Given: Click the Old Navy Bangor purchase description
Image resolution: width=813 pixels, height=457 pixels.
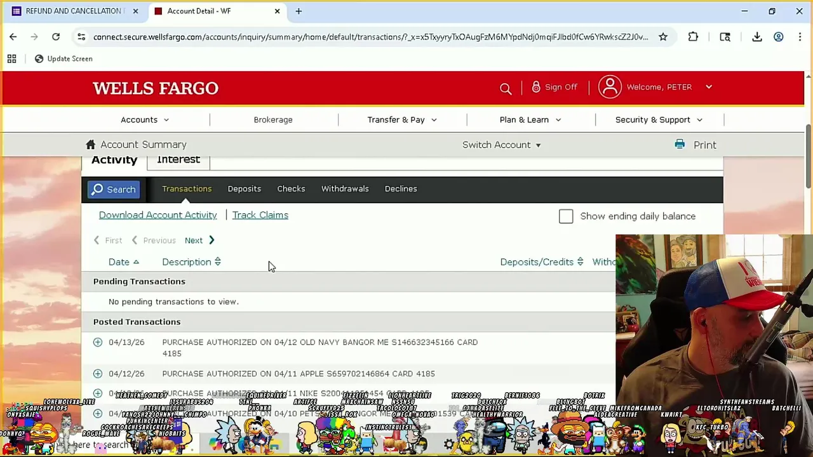Looking at the screenshot, I should tap(320, 348).
